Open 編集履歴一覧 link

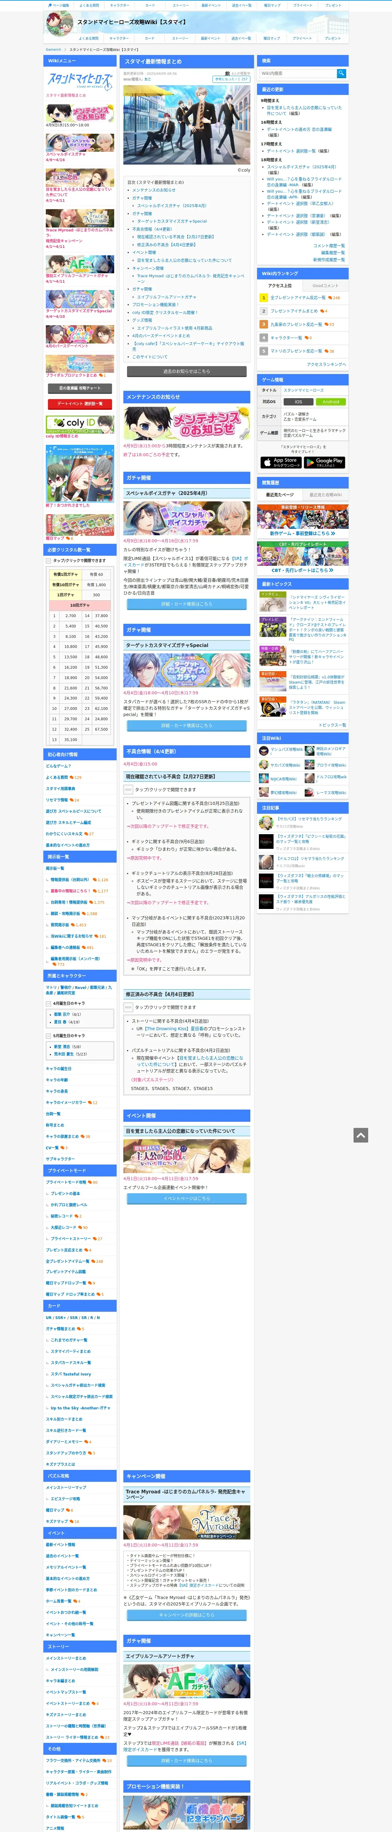pyautogui.click(x=333, y=253)
